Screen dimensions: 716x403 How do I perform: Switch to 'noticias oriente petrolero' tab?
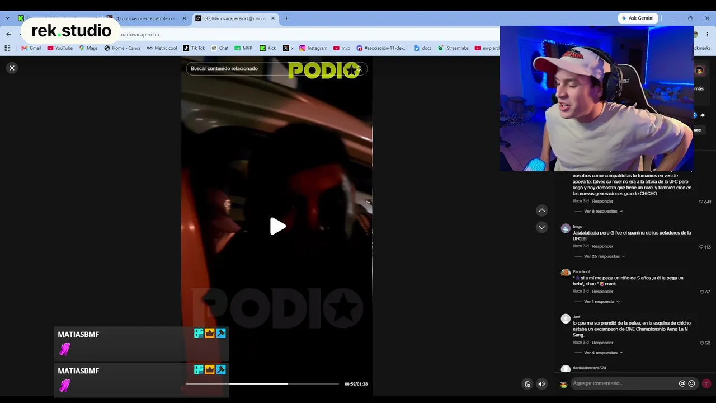(144, 18)
